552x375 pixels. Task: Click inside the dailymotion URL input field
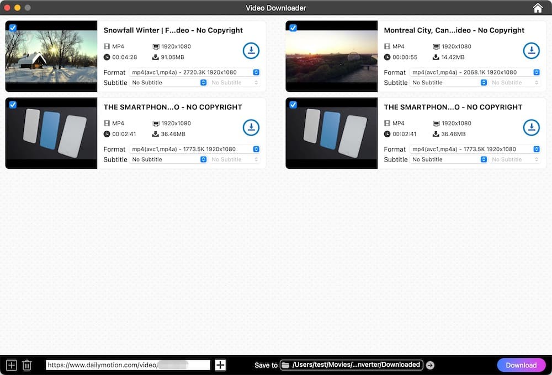tap(127, 365)
